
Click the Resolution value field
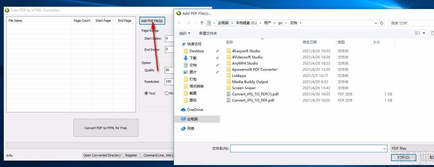[169, 81]
